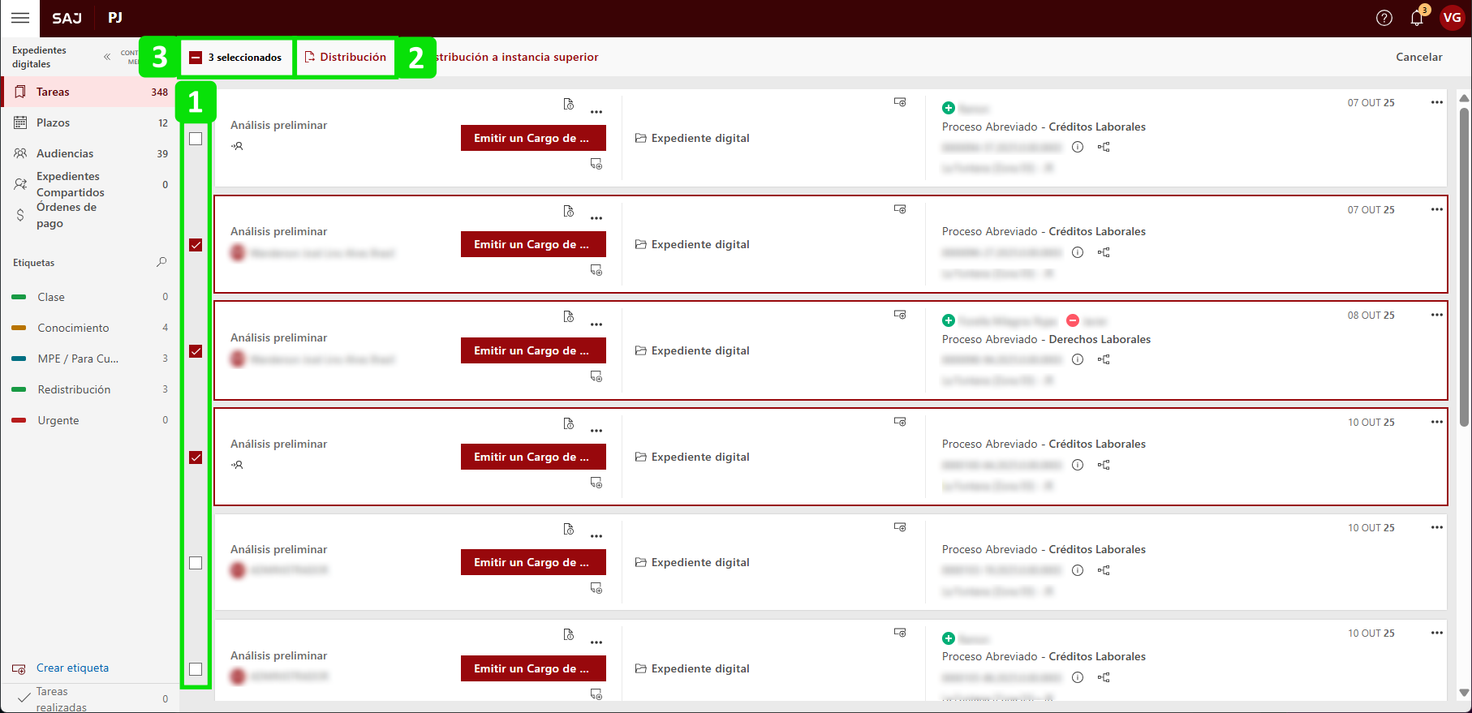Open more-options dots next to 08 OUT 25 date
1472x713 pixels.
[1437, 315]
